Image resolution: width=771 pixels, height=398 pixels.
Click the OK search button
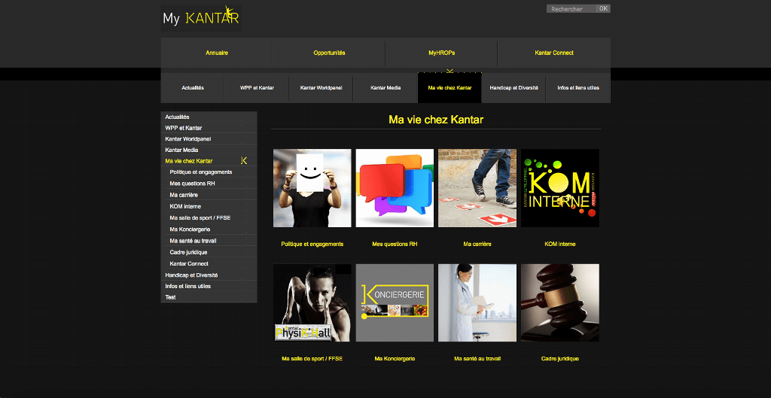point(603,9)
